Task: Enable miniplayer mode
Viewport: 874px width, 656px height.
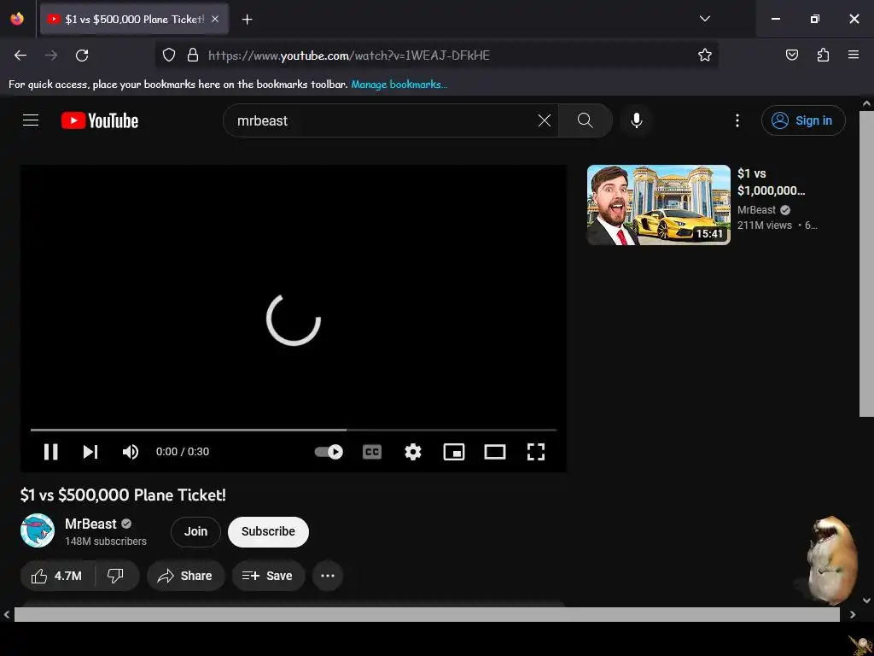Action: pyautogui.click(x=454, y=451)
